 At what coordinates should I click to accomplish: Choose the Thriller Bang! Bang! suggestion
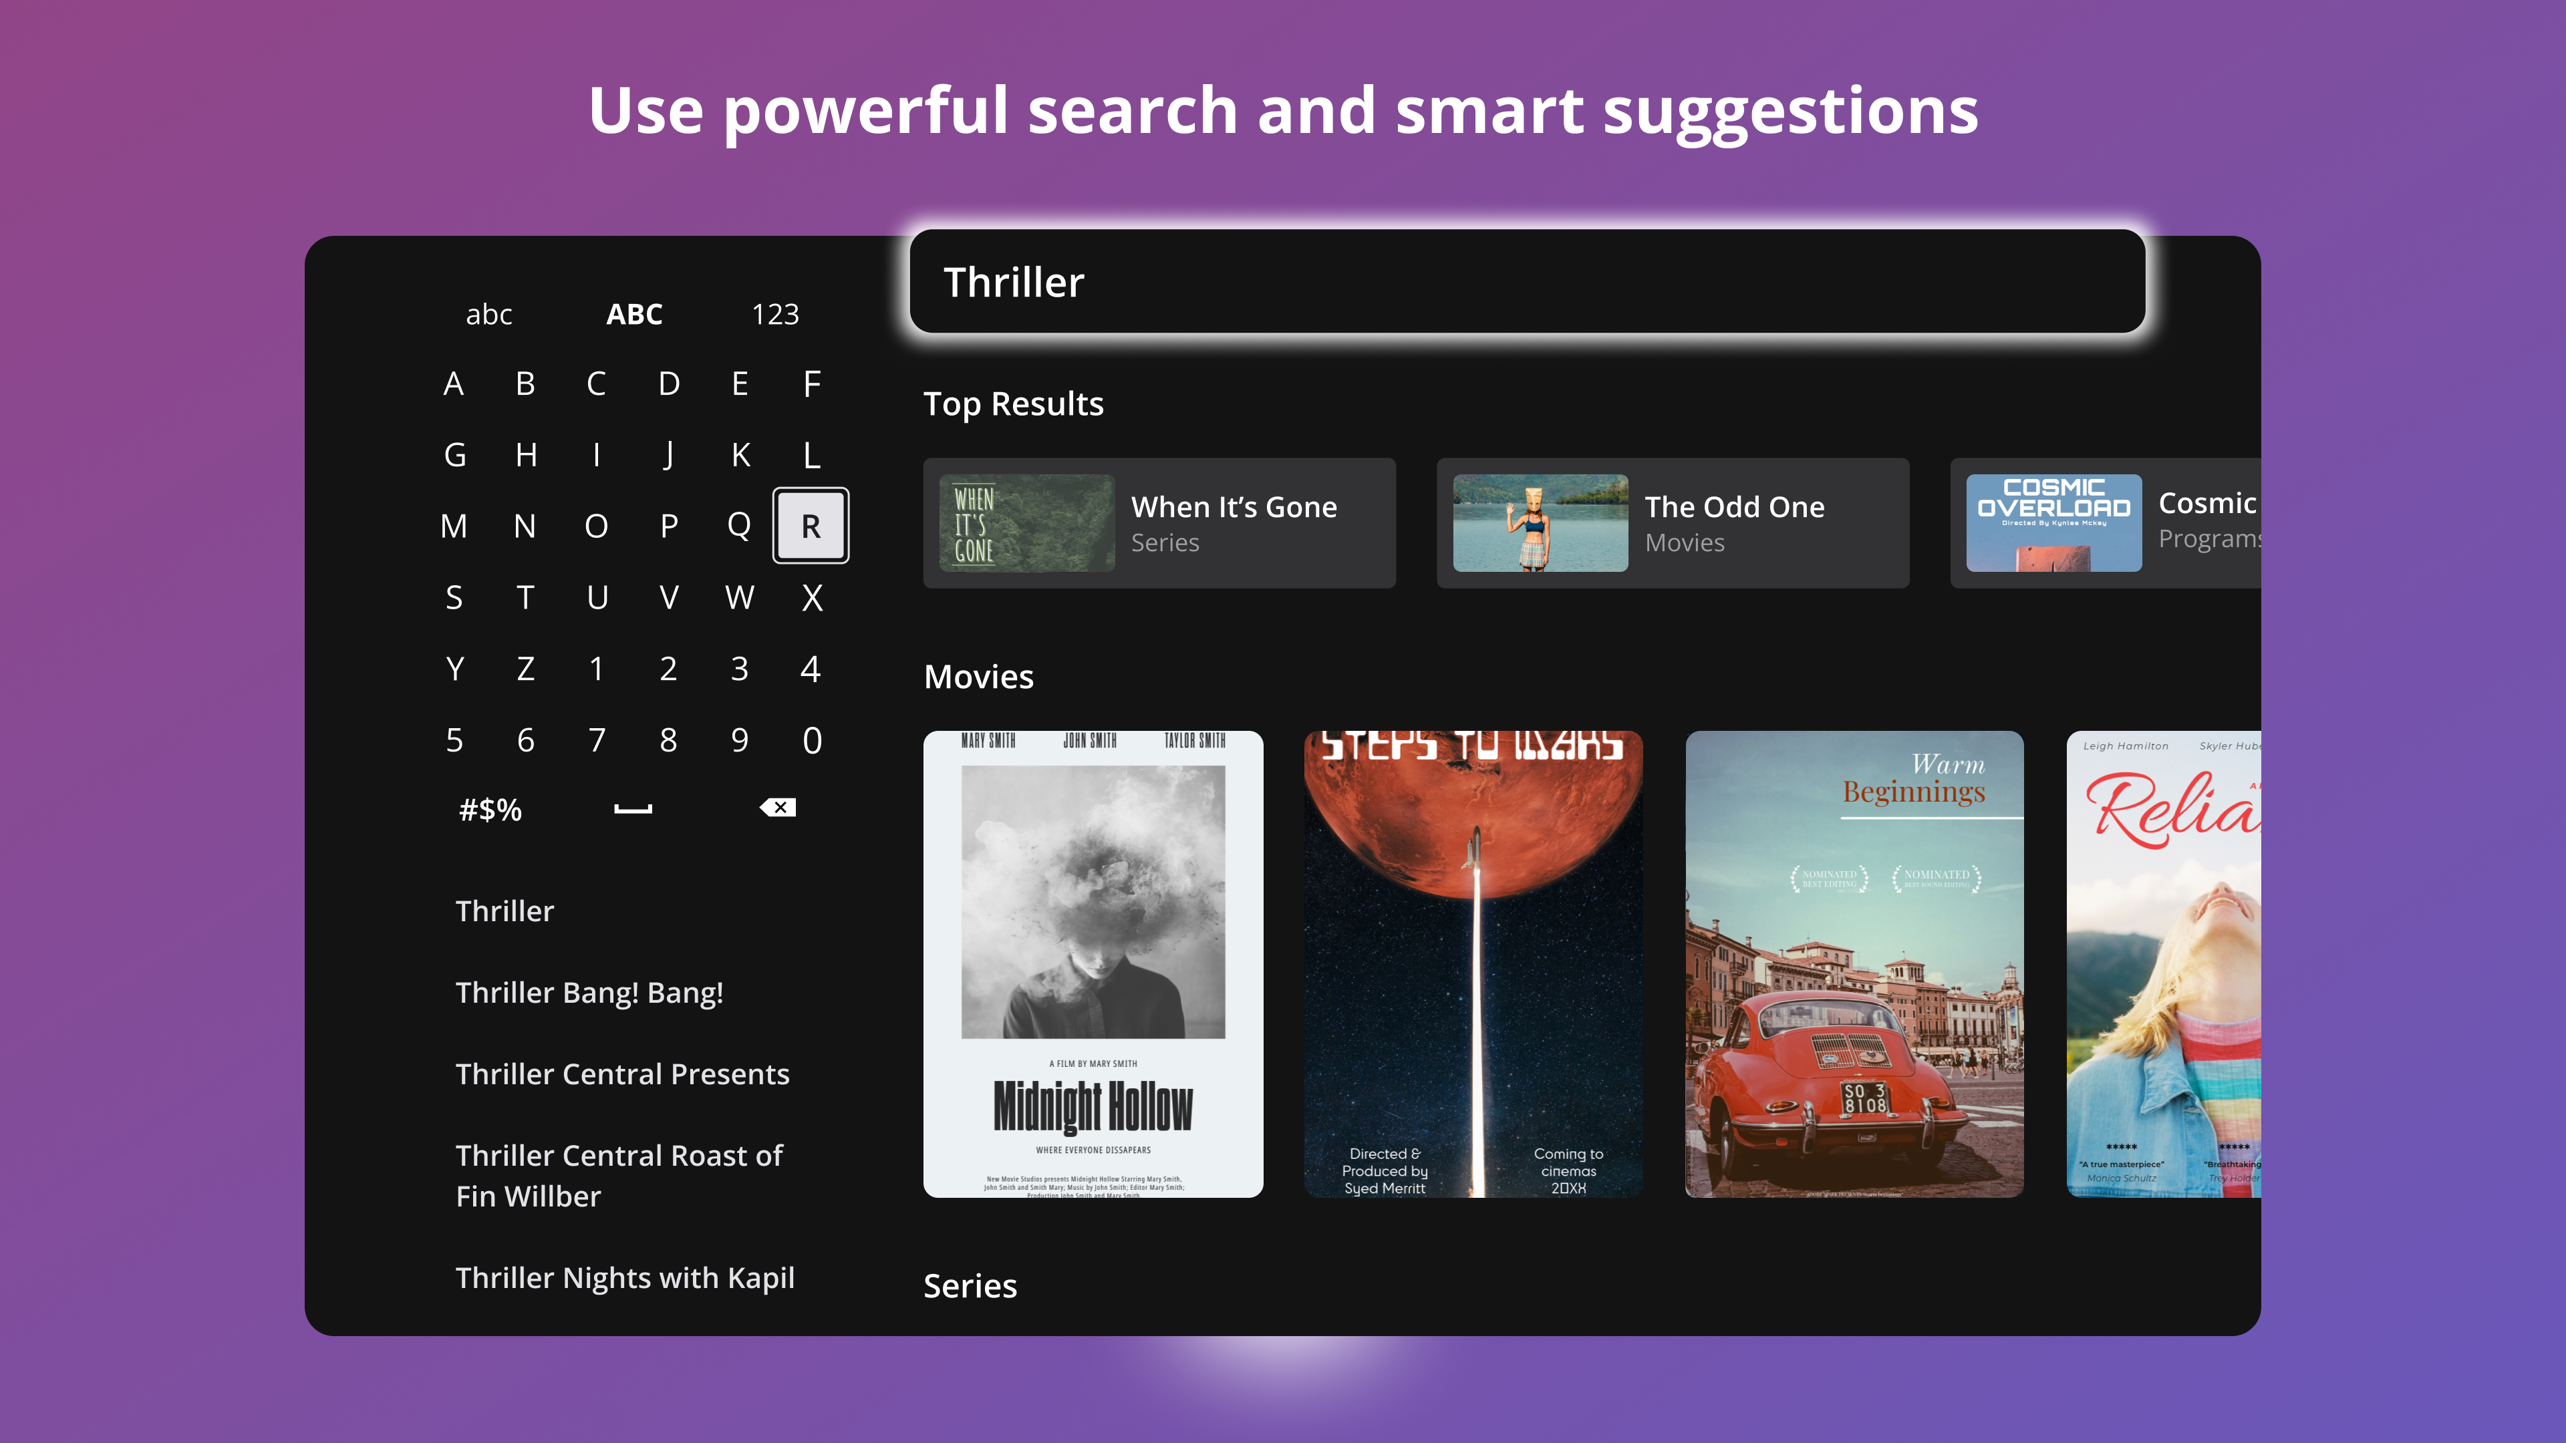pyautogui.click(x=589, y=992)
